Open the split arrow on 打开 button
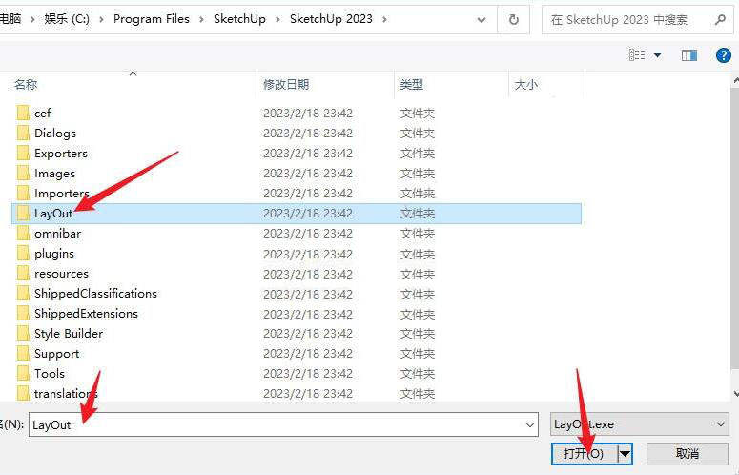The height and width of the screenshot is (475, 739). (x=625, y=454)
